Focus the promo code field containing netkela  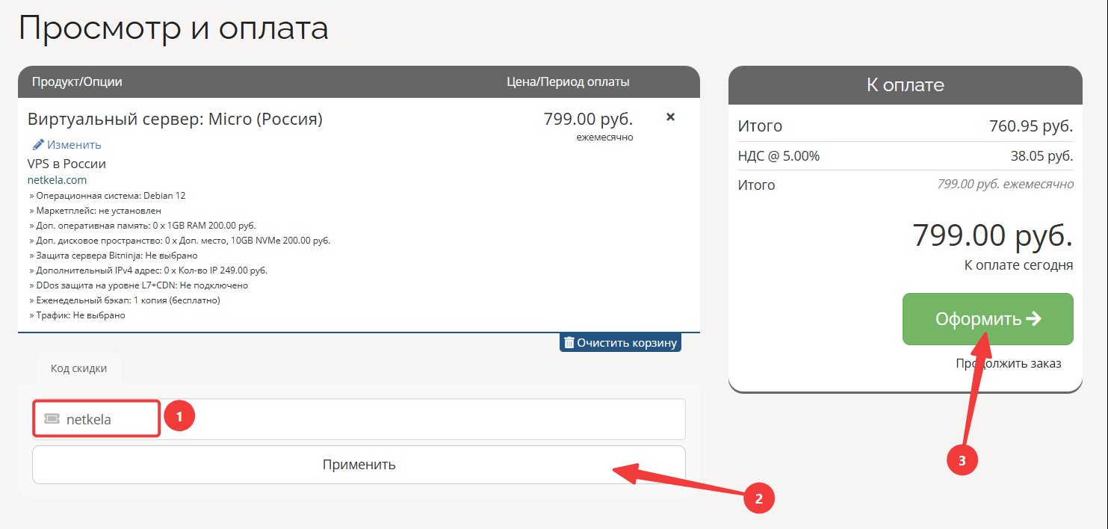[x=359, y=419]
